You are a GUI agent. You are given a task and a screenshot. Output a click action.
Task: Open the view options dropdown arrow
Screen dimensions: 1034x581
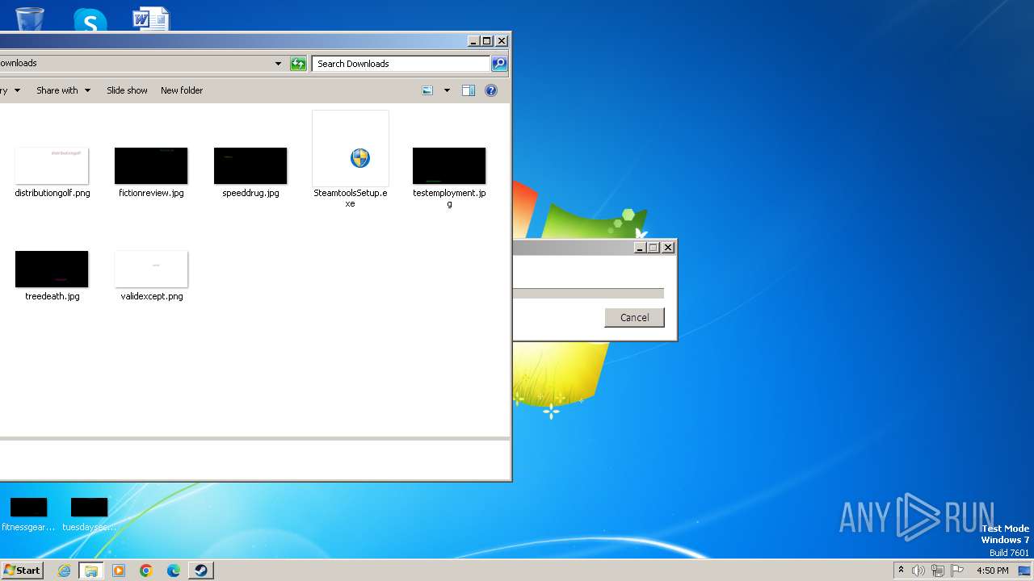pyautogui.click(x=447, y=90)
